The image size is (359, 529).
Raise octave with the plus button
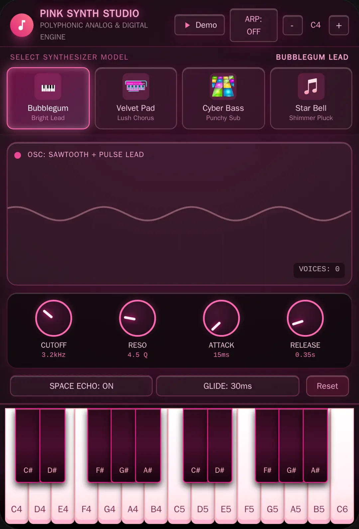click(339, 25)
